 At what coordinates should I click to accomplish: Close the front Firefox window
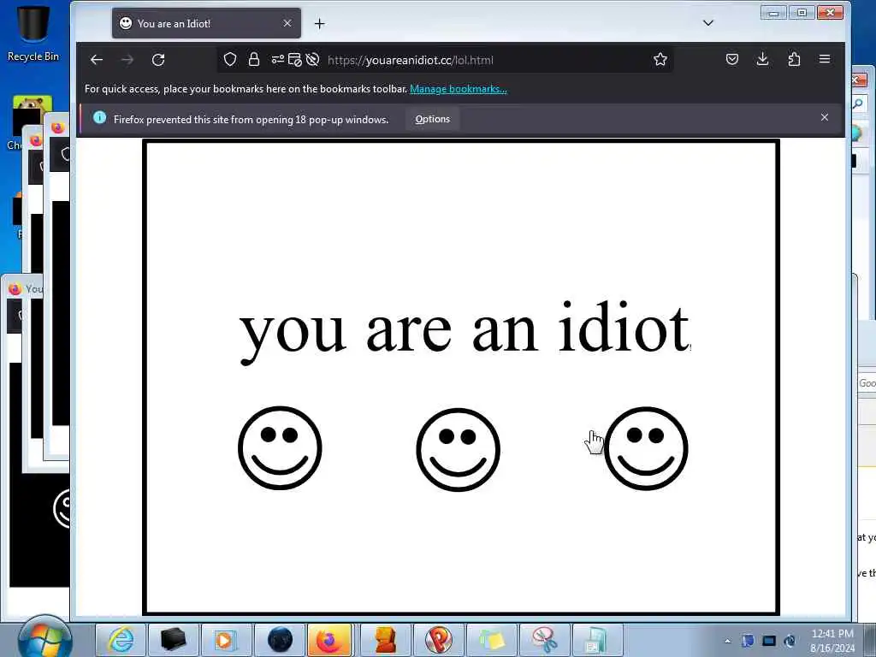point(830,12)
